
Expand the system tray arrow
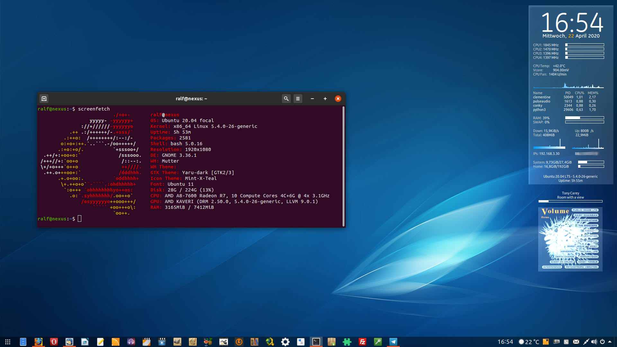click(610, 342)
